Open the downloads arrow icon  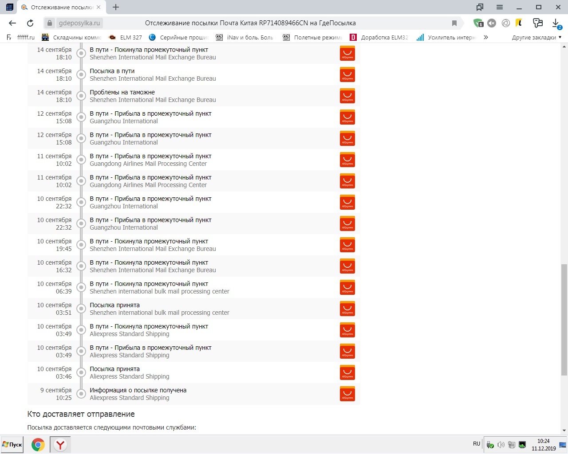pos(556,23)
